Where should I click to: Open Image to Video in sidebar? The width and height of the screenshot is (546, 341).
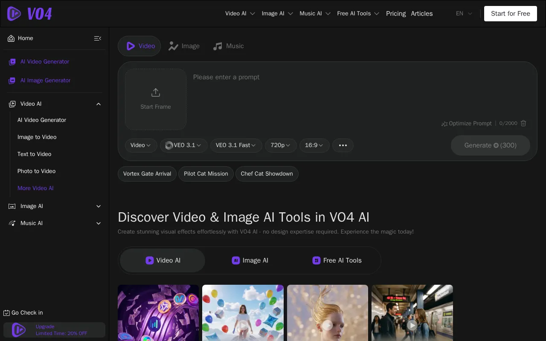click(x=37, y=137)
